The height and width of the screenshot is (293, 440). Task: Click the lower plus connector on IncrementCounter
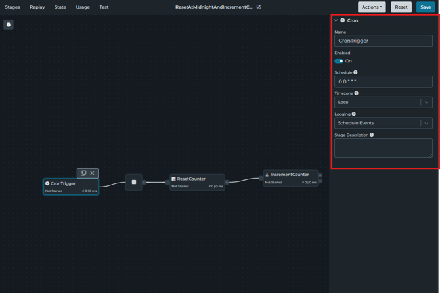[x=320, y=181]
